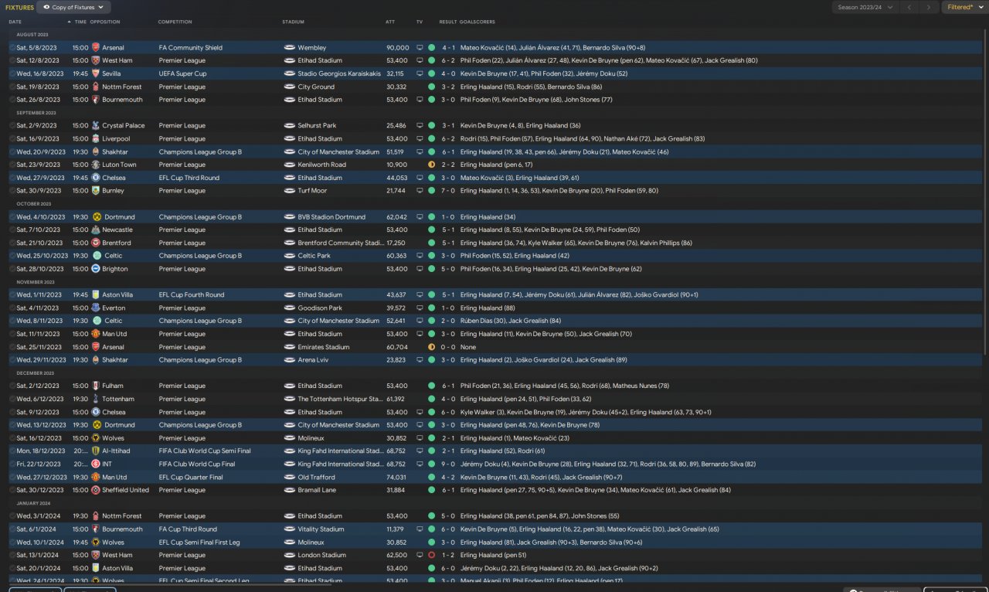
Task: Click the TV icon in the Liverpool row
Action: point(420,138)
